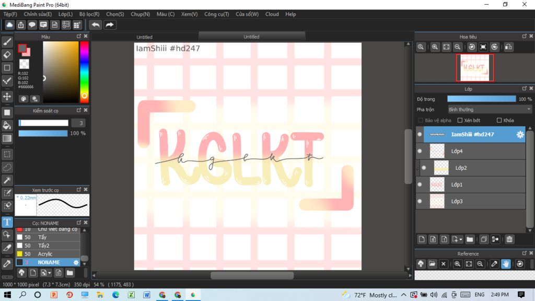Open Windows taskbar search
Image resolution: width=535 pixels, height=301 pixels.
(x=22, y=295)
